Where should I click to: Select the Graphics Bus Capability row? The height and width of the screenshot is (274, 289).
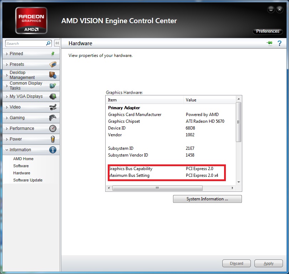point(171,169)
